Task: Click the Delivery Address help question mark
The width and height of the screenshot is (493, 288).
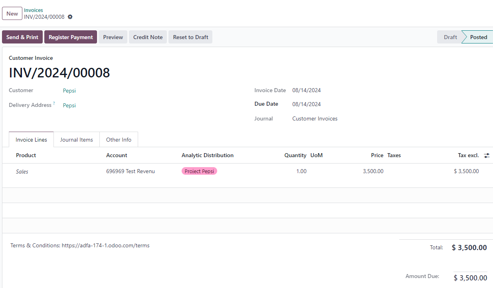Action: click(54, 104)
